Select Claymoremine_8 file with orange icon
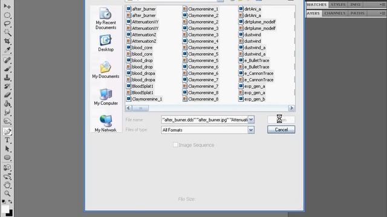The image size is (387, 217). click(x=201, y=99)
